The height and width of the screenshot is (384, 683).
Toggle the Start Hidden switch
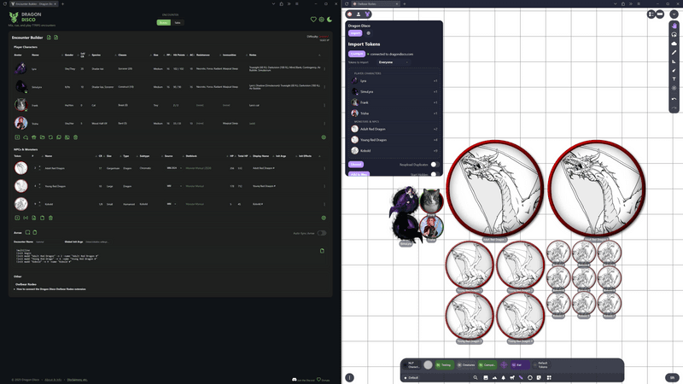coord(434,174)
